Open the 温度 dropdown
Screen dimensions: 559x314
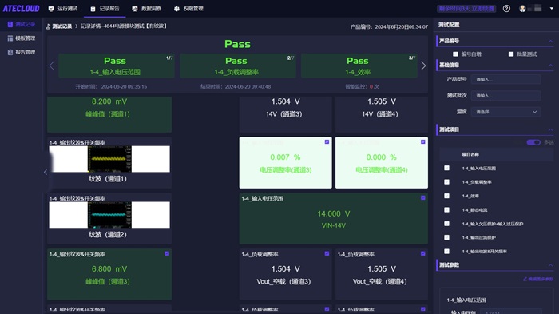505,112
